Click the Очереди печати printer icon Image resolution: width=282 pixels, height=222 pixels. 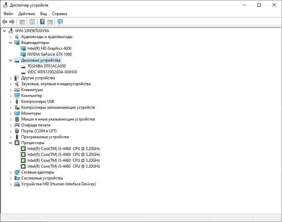click(17, 125)
